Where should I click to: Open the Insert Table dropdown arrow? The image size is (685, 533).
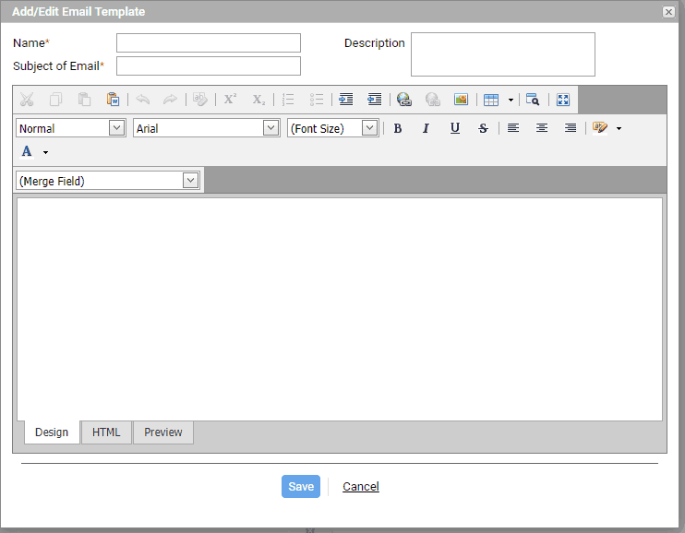[511, 100]
